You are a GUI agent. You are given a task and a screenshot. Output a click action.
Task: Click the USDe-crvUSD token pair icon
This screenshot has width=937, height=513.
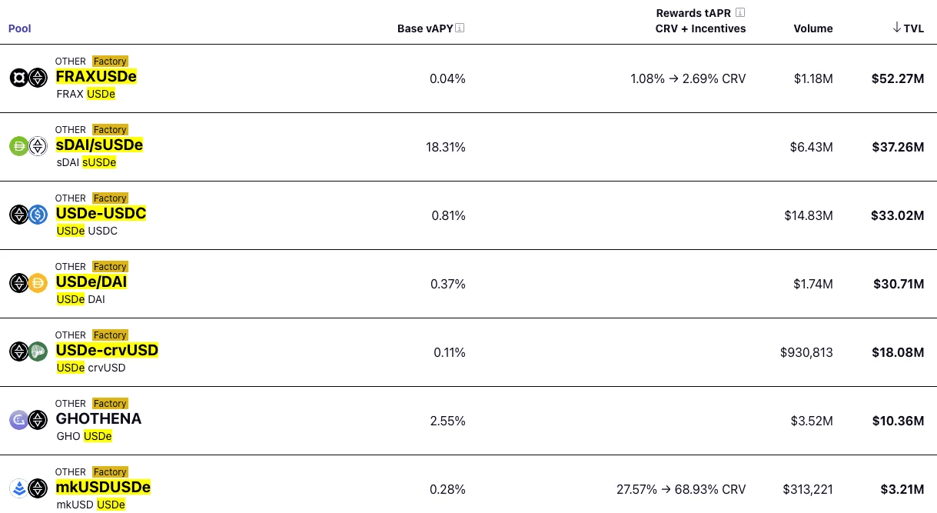coord(28,351)
